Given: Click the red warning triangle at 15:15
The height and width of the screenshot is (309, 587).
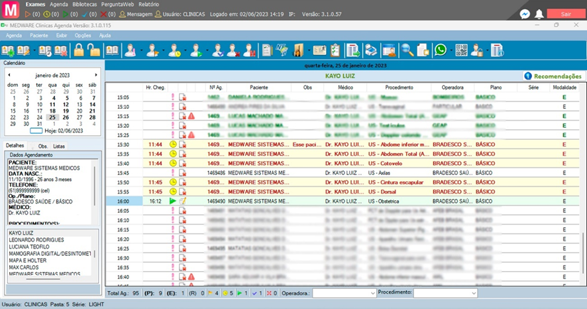Looking at the screenshot, I should 191,116.
